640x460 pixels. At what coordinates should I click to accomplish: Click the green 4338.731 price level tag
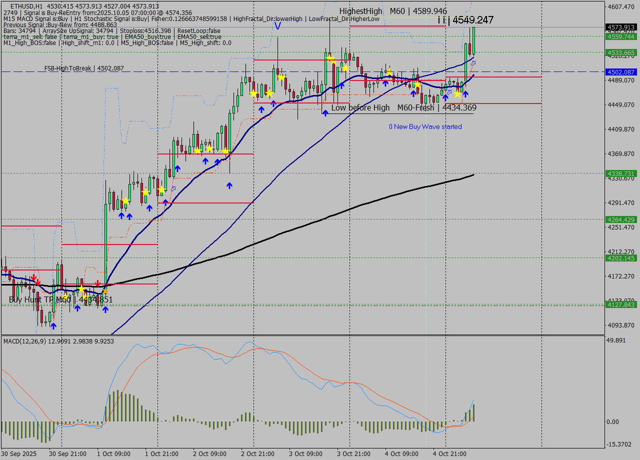[x=621, y=173]
